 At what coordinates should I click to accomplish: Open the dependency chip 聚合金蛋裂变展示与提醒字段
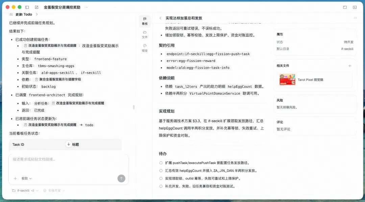tap(58, 79)
